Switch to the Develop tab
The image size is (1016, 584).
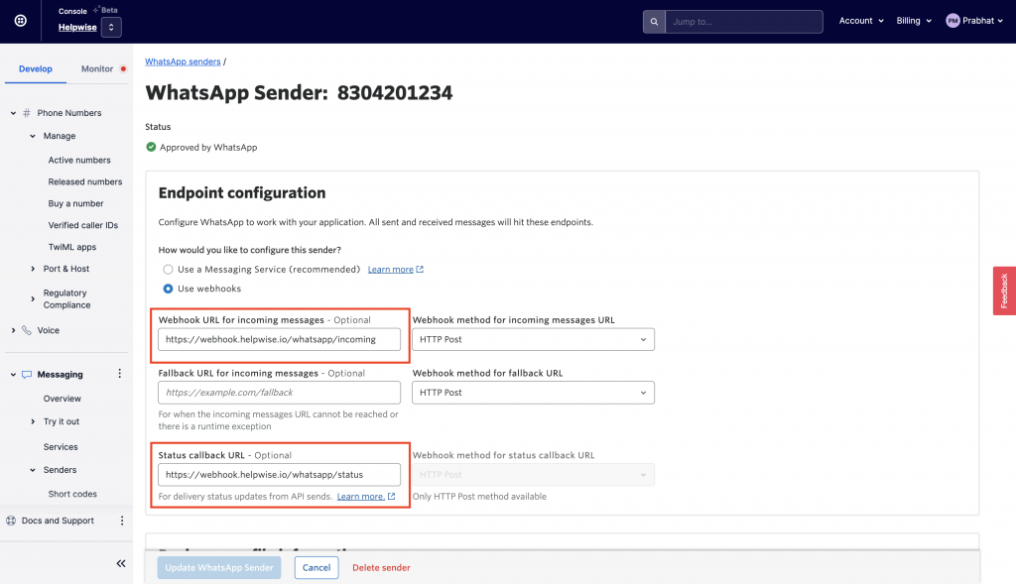pyautogui.click(x=36, y=68)
